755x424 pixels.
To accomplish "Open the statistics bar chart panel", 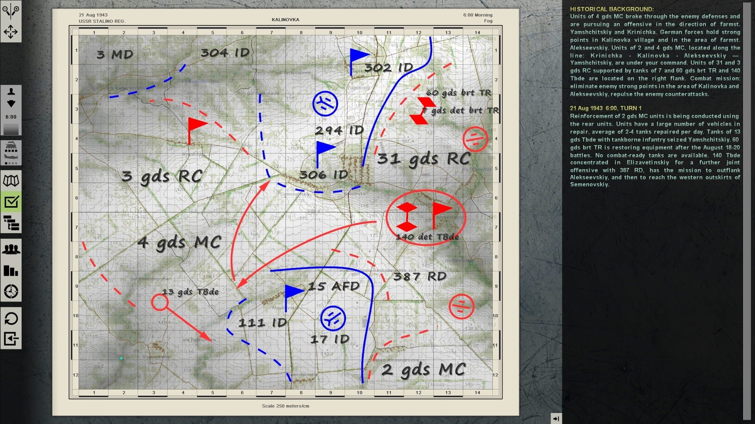I will click(11, 271).
